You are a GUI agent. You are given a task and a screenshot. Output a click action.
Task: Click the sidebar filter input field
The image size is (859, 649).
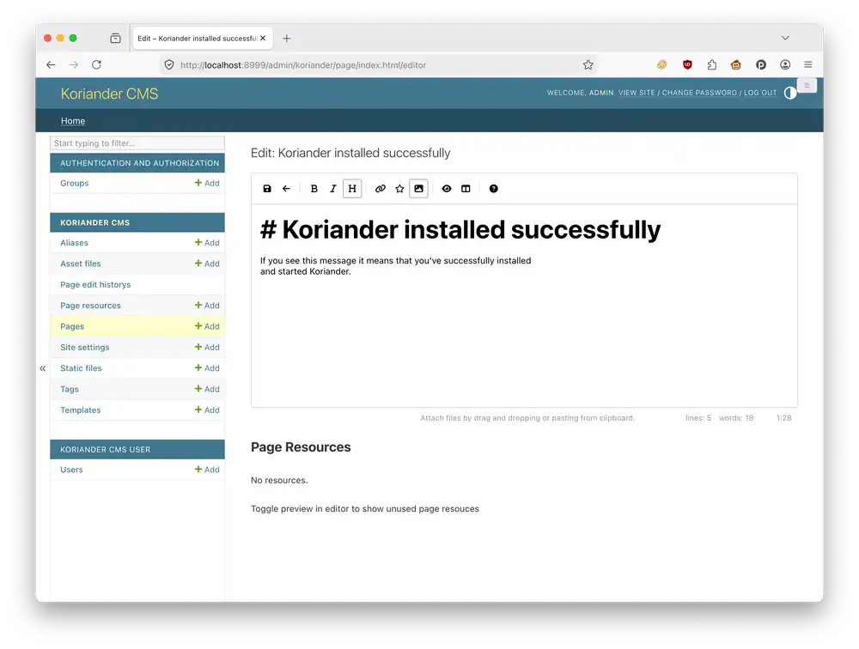137,143
